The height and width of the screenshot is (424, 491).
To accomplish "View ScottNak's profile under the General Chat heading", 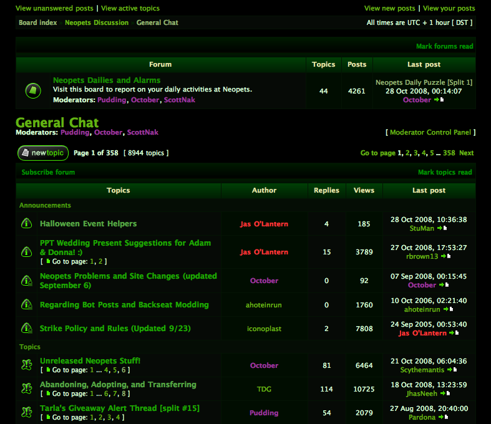I will 142,132.
